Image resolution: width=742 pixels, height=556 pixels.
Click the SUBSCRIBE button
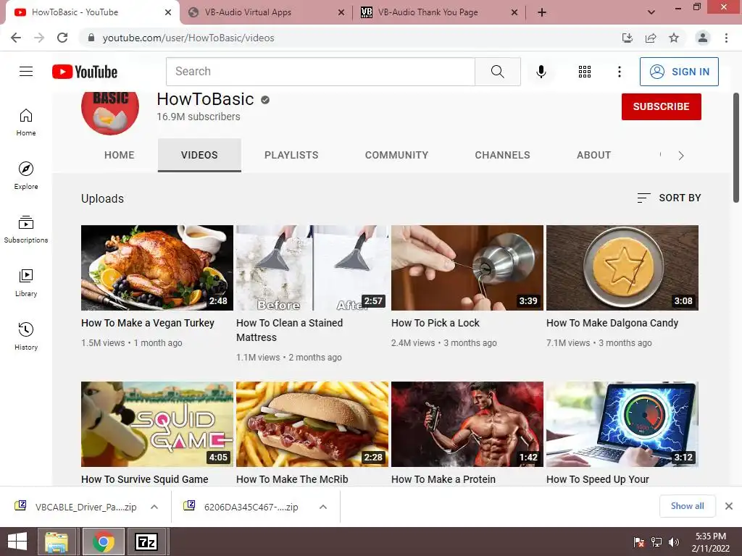point(661,107)
